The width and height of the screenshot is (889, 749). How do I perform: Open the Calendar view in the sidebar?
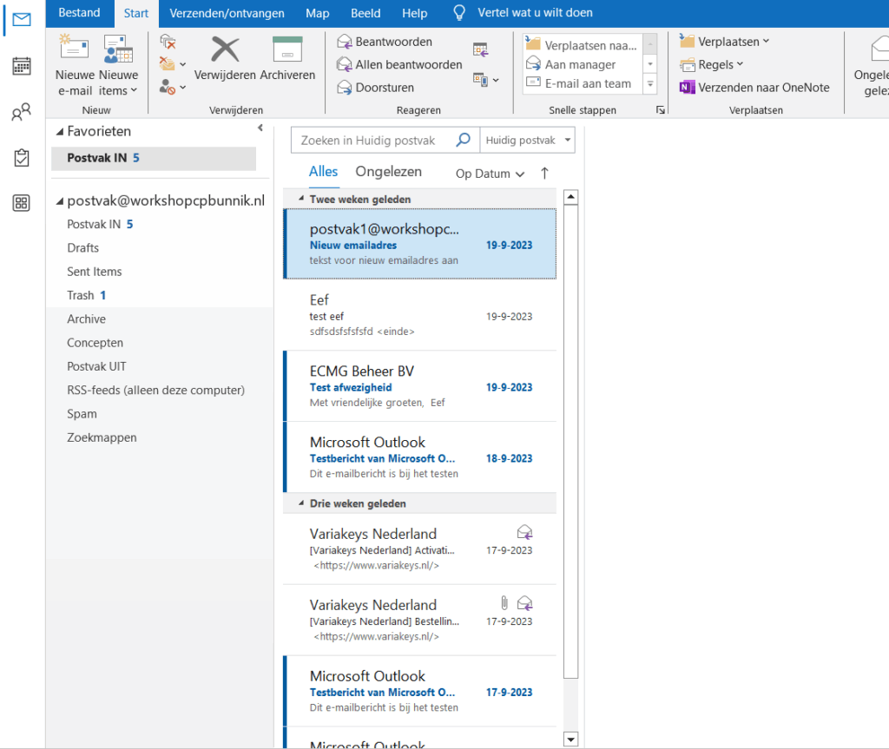click(x=22, y=66)
